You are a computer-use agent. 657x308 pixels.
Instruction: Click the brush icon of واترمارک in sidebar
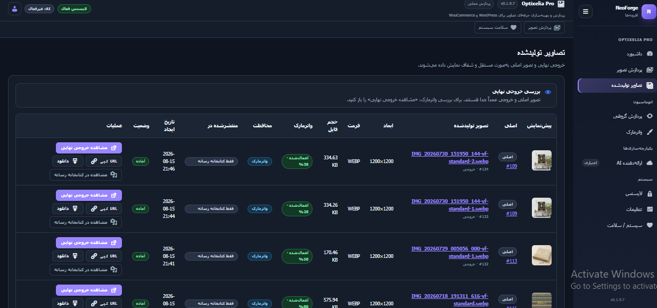click(650, 131)
